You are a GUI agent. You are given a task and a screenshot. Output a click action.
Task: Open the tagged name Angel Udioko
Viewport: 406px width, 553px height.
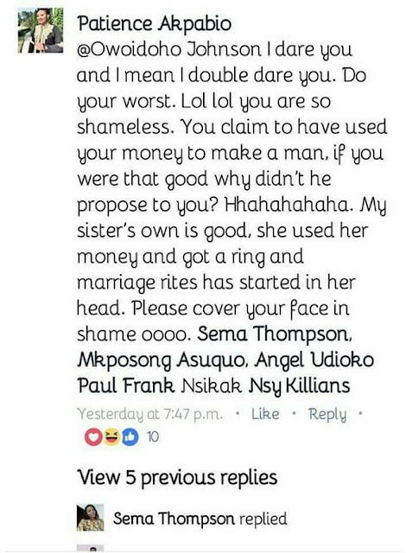pos(314,359)
